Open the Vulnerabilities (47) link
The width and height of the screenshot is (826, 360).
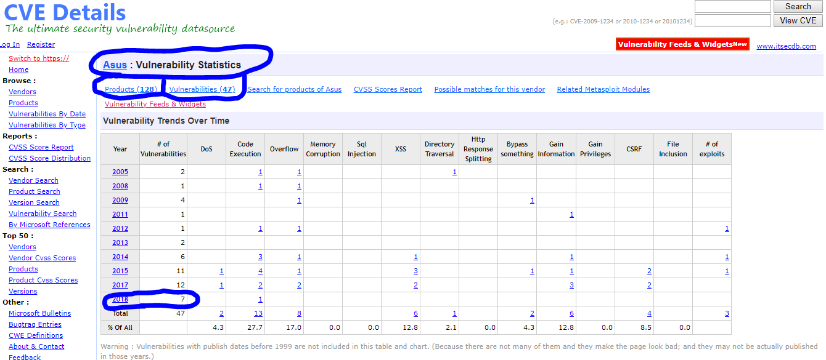tap(202, 89)
